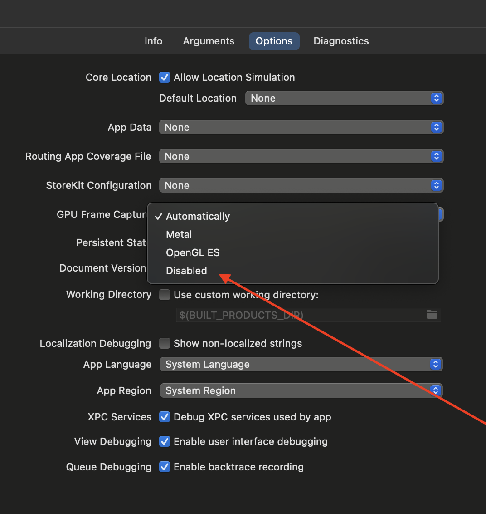Screen dimensions: 486x514
Task: Click the working directory path field
Action: (x=295, y=315)
